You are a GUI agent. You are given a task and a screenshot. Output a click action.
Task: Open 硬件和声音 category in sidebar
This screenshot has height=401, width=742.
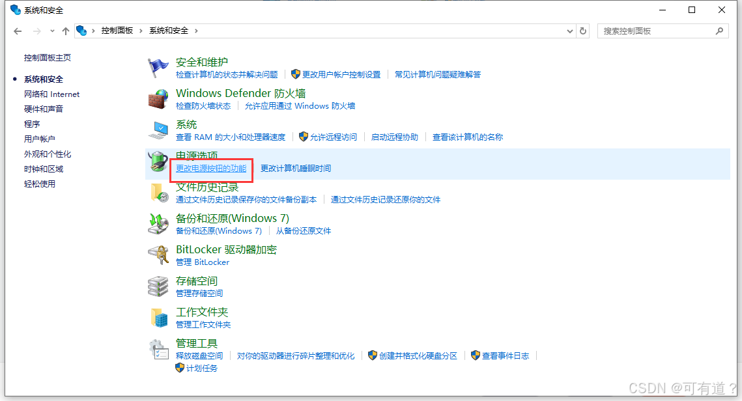click(x=44, y=109)
